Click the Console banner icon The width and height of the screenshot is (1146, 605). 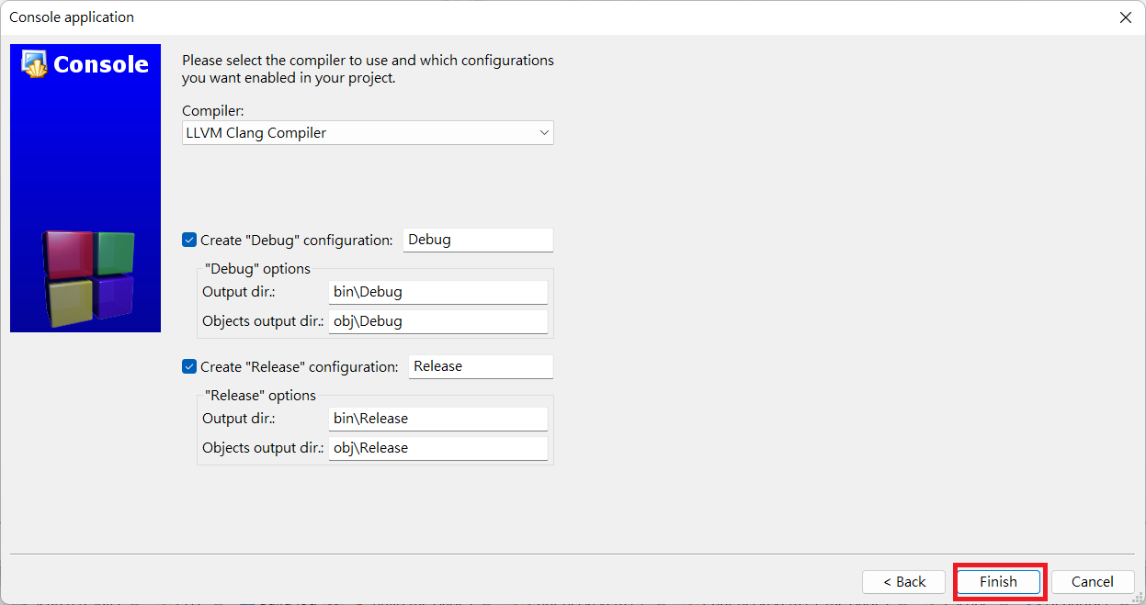point(35,64)
